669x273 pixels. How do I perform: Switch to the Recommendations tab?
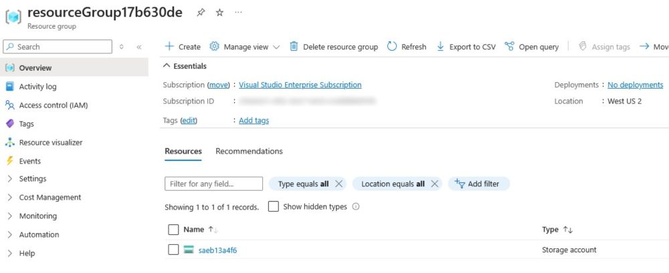[x=249, y=152]
